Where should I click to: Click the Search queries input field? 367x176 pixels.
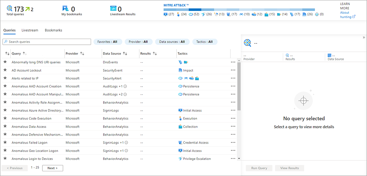46,42
